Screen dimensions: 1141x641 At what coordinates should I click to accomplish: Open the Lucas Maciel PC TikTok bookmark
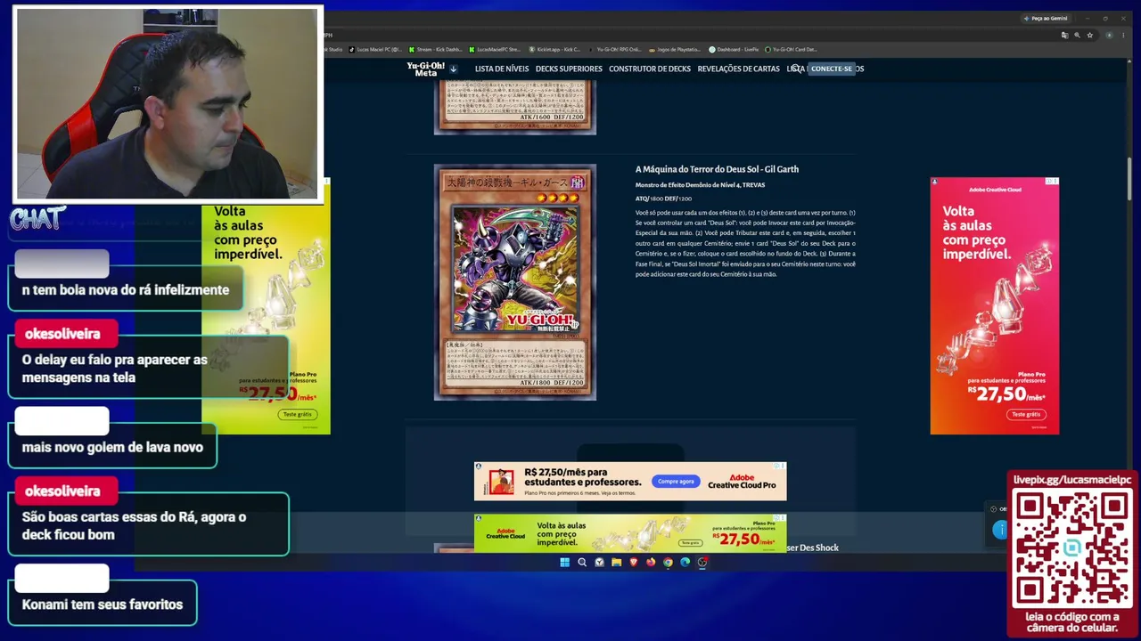(375, 49)
